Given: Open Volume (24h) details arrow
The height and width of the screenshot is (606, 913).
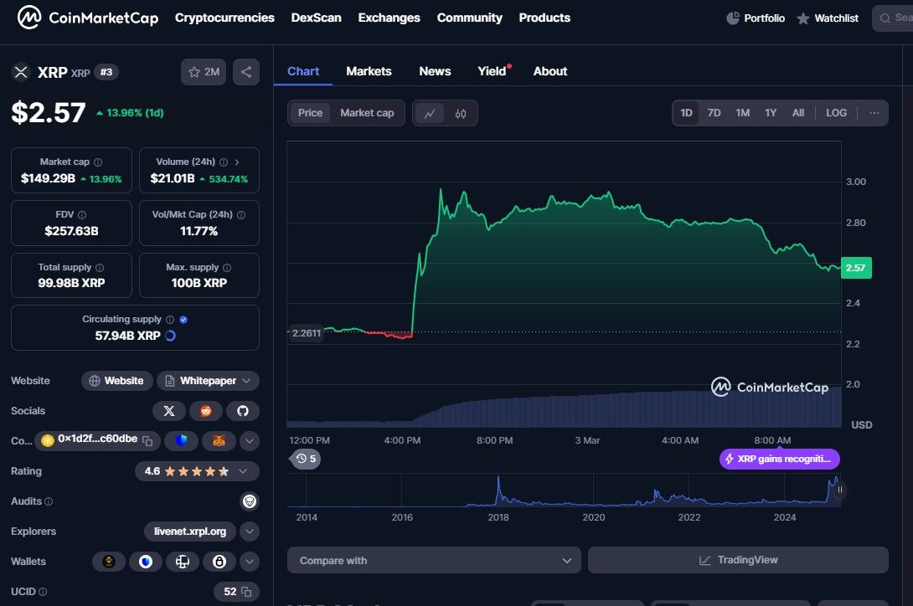Looking at the screenshot, I should pos(237,162).
